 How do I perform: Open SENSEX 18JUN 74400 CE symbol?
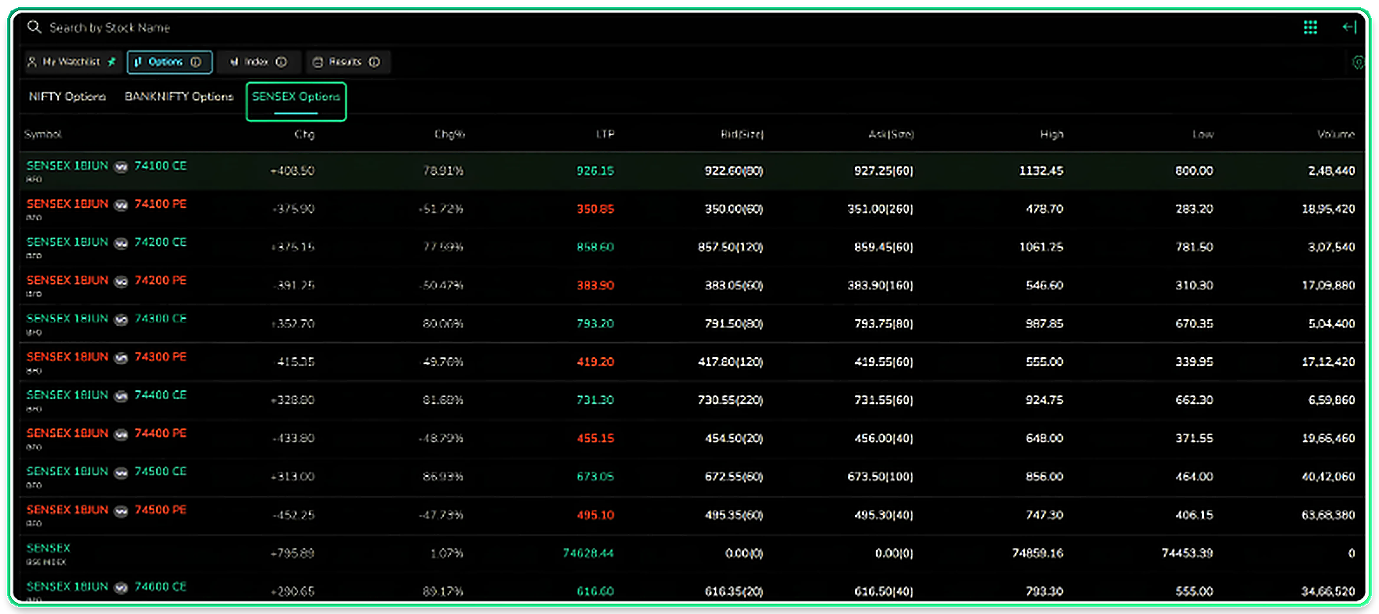point(107,395)
